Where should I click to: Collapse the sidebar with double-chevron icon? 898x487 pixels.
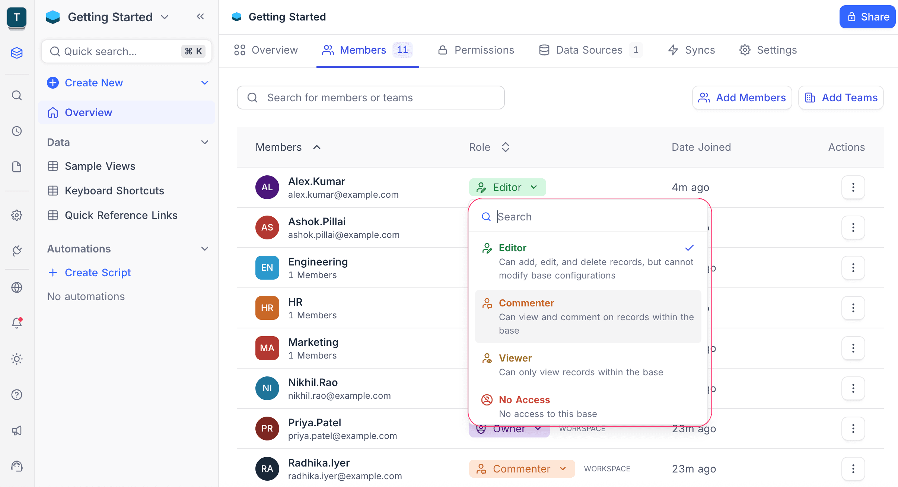pyautogui.click(x=200, y=16)
